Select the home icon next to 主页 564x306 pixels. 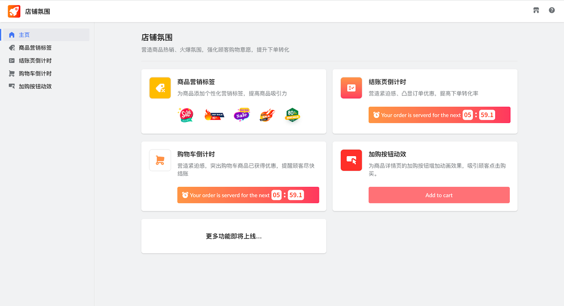point(11,34)
